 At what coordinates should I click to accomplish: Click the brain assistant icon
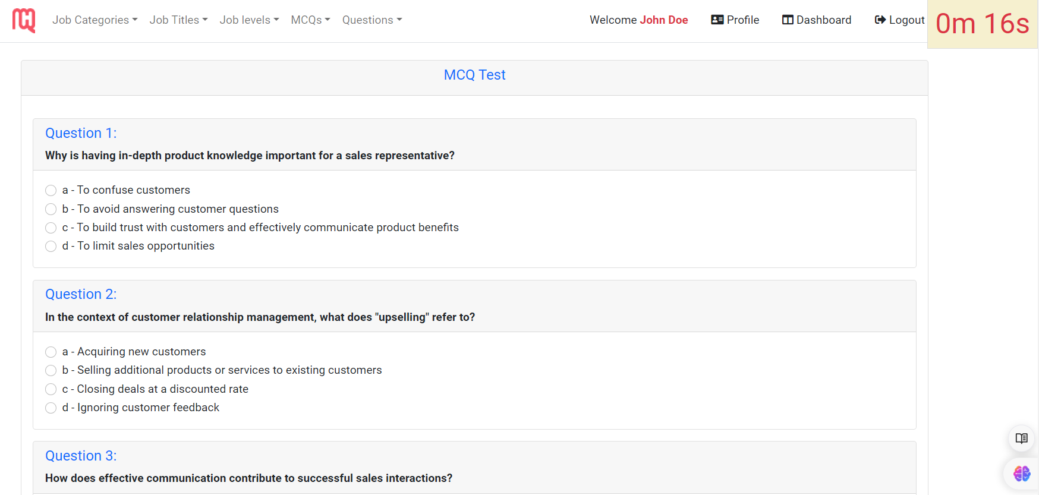(1021, 474)
